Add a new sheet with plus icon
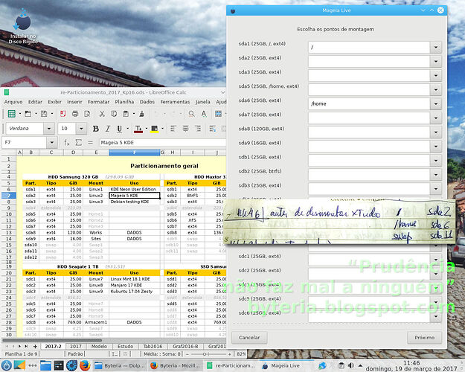The width and height of the screenshot is (465, 372). pyautogui.click(x=35, y=346)
